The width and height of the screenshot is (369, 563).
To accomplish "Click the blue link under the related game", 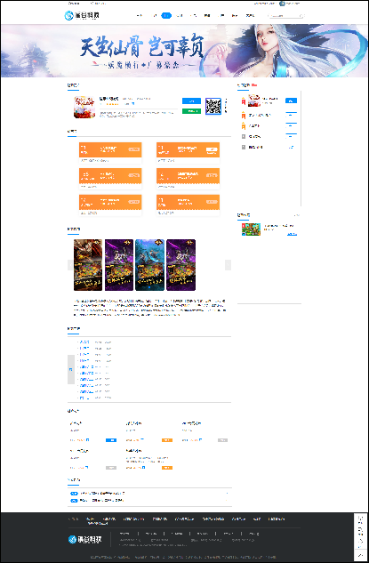I will [293, 234].
